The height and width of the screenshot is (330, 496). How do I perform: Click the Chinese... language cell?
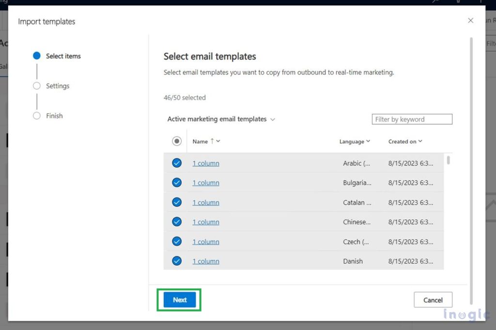pos(357,222)
